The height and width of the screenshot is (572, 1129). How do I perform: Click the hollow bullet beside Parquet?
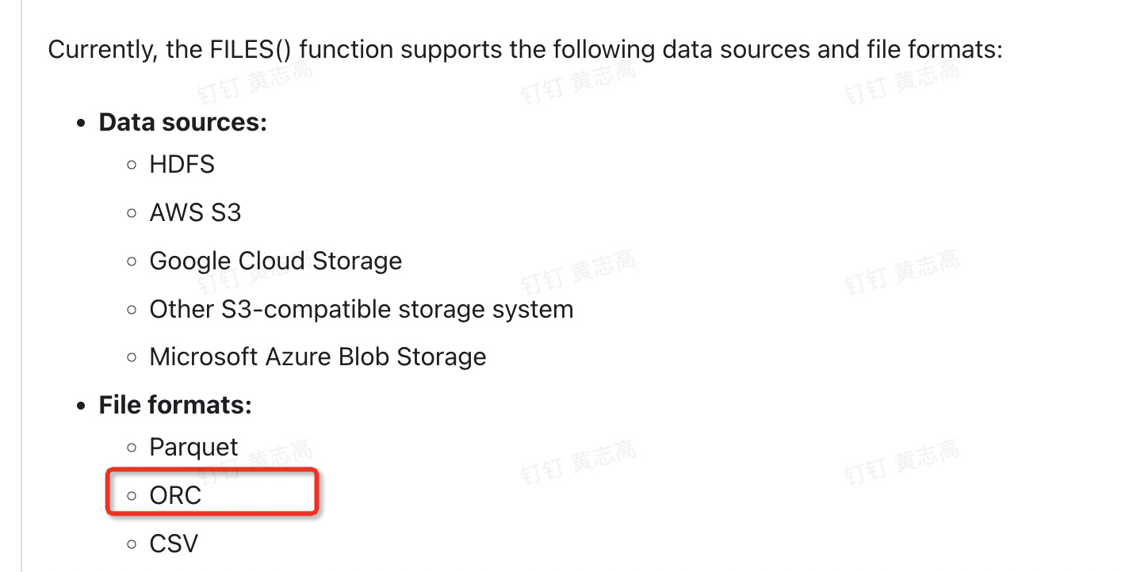[132, 448]
